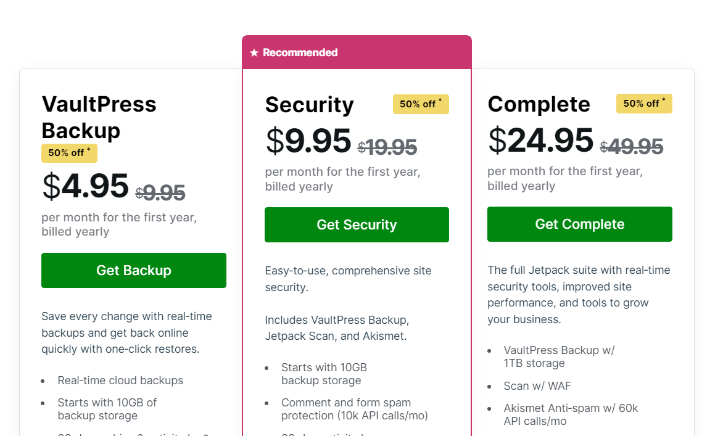Screen dimensions: 723x436
Task: Click the Recommended banner label text
Action: (300, 53)
